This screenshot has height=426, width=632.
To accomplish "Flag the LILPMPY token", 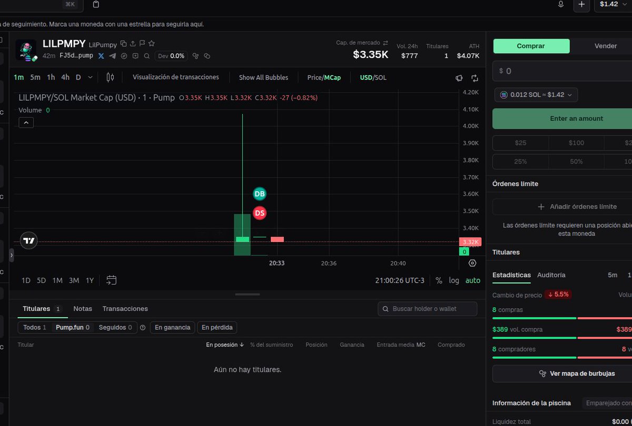I will (x=142, y=44).
